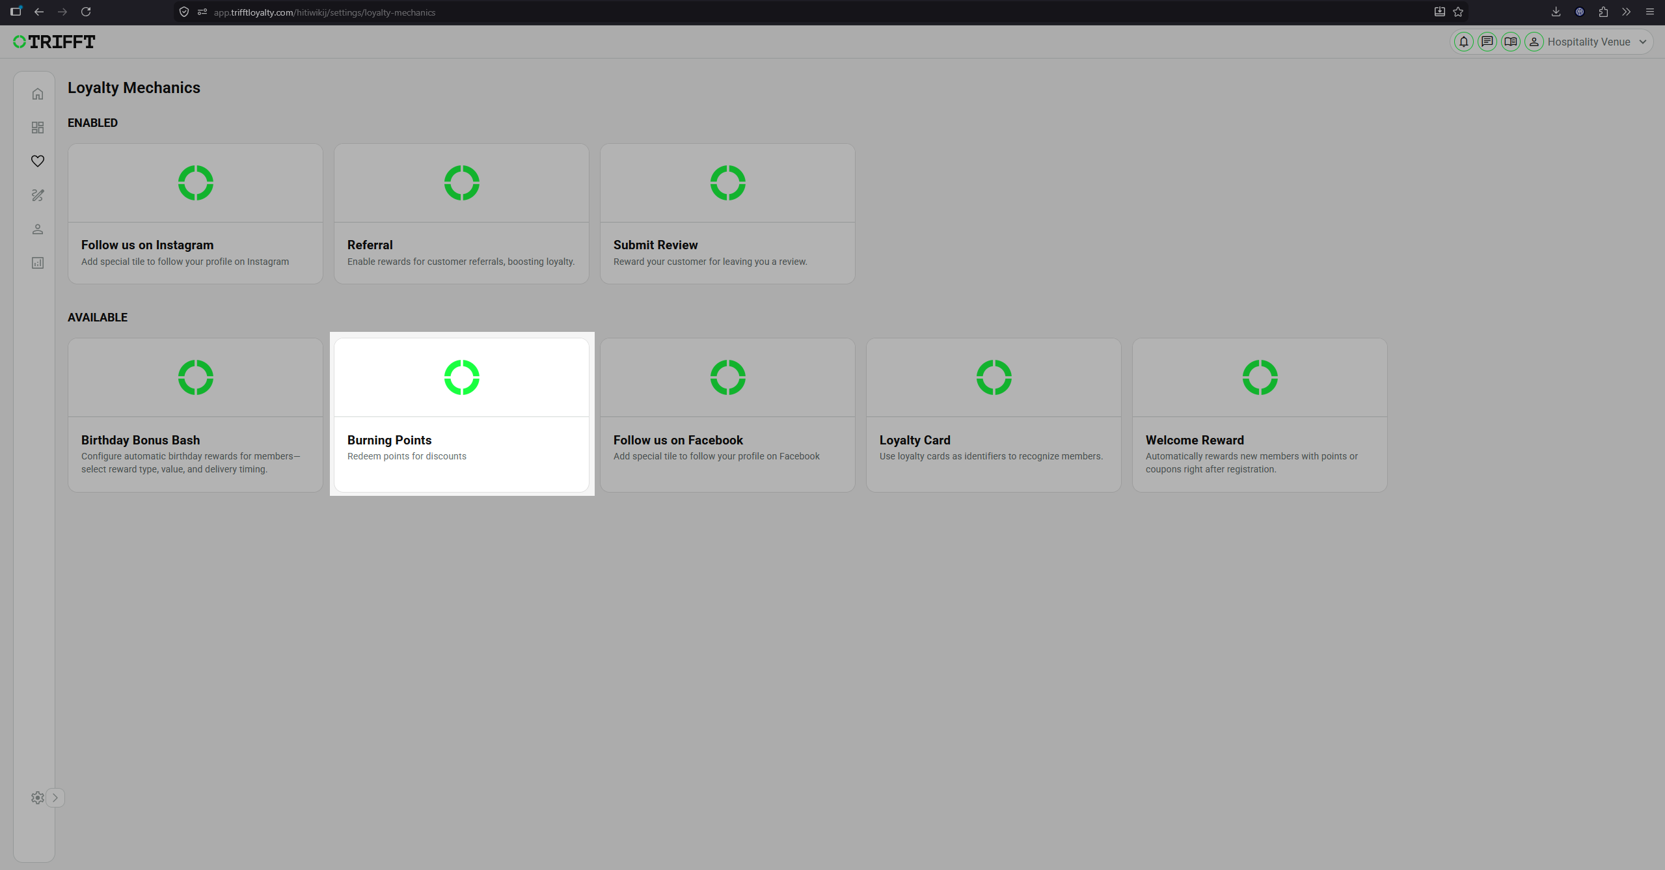Reload the page with refresh icon
1665x870 pixels.
coord(86,12)
